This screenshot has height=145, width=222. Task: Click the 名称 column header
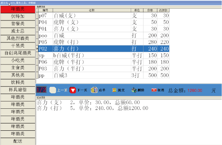coord(92,10)
